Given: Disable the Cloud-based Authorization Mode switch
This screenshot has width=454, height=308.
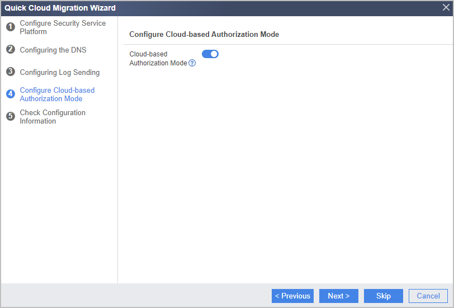Looking at the screenshot, I should click(x=210, y=54).
